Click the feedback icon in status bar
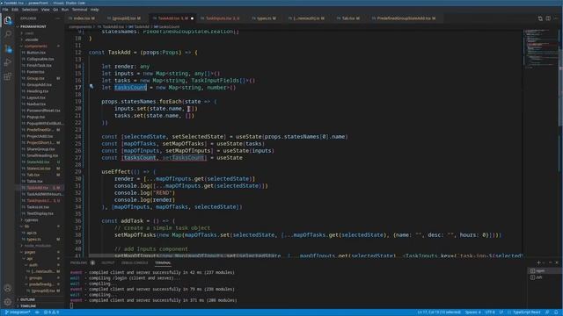 [547, 312]
